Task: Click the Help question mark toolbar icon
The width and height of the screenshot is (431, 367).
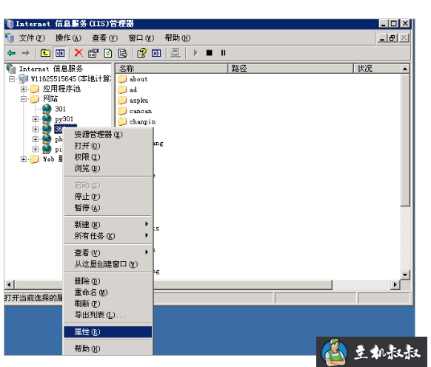Action: (x=141, y=53)
